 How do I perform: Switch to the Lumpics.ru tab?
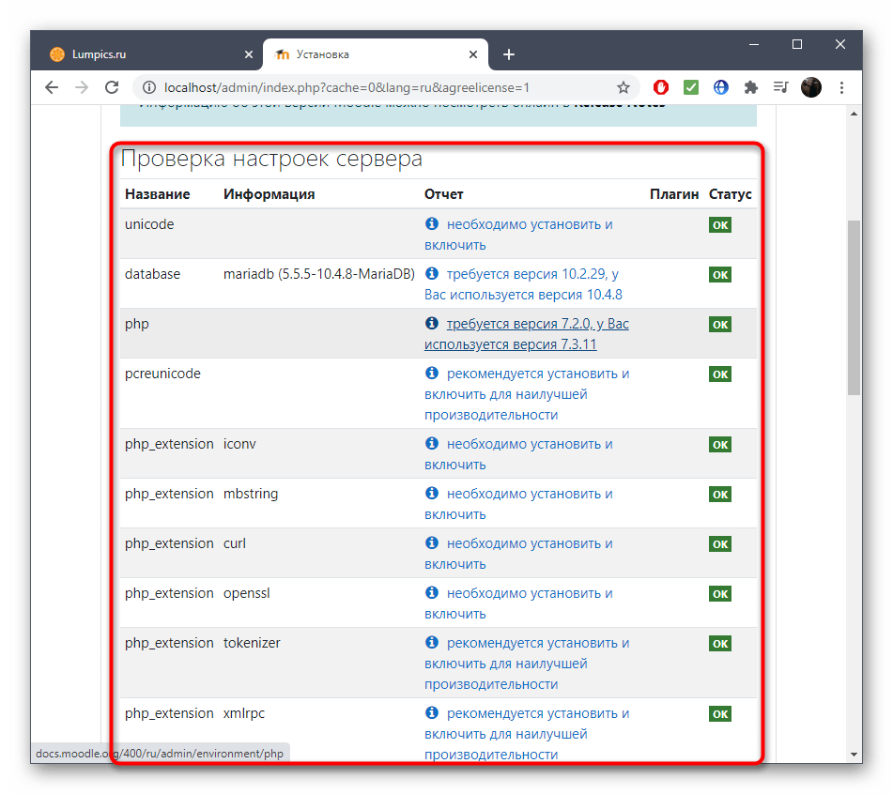click(x=148, y=54)
